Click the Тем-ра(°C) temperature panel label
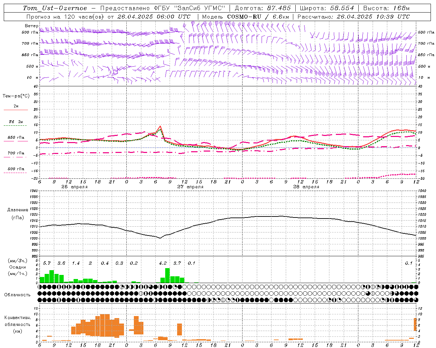This screenshot has height=348, width=436. coord(16,96)
